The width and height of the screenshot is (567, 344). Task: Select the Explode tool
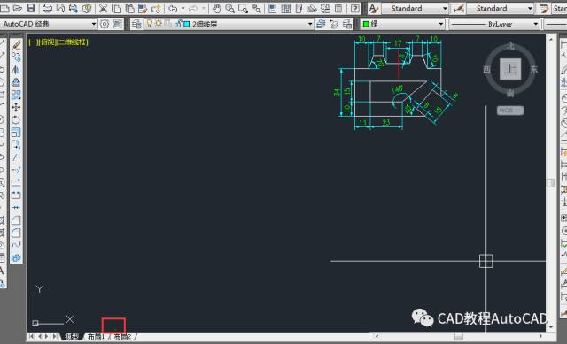tap(16, 257)
